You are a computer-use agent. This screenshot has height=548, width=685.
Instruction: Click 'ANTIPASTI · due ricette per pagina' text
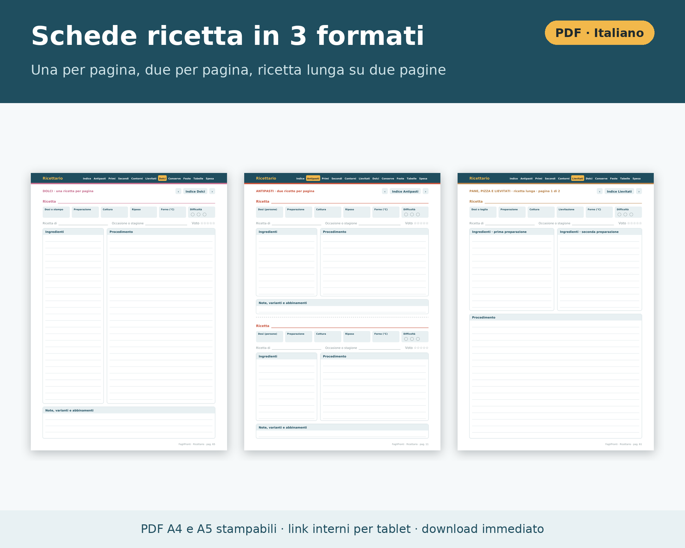click(x=285, y=191)
